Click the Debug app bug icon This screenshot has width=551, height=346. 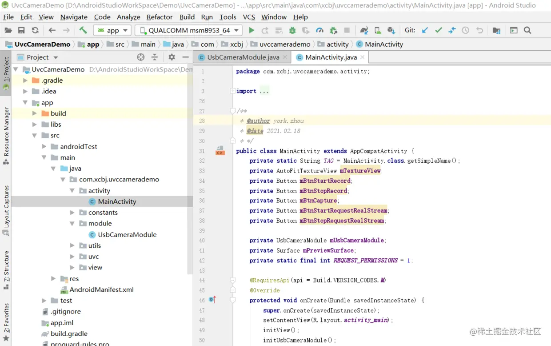tap(292, 30)
